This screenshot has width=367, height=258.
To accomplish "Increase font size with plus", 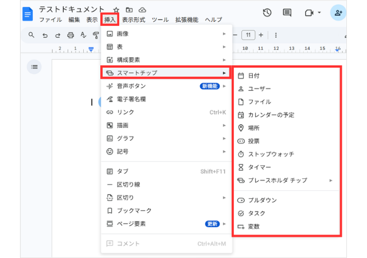I will [261, 35].
